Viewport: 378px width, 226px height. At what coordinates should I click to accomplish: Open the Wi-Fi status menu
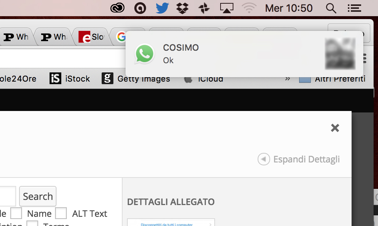249,8
